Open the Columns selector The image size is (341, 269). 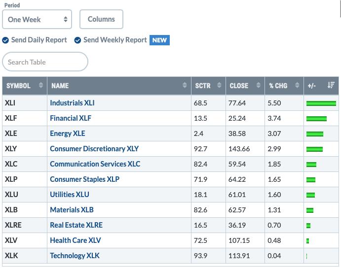click(101, 19)
